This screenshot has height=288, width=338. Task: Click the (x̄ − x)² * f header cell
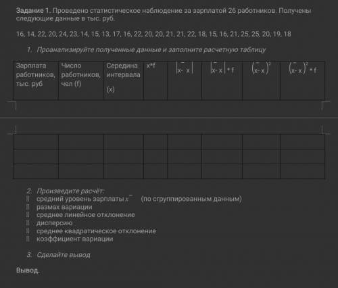coord(302,80)
